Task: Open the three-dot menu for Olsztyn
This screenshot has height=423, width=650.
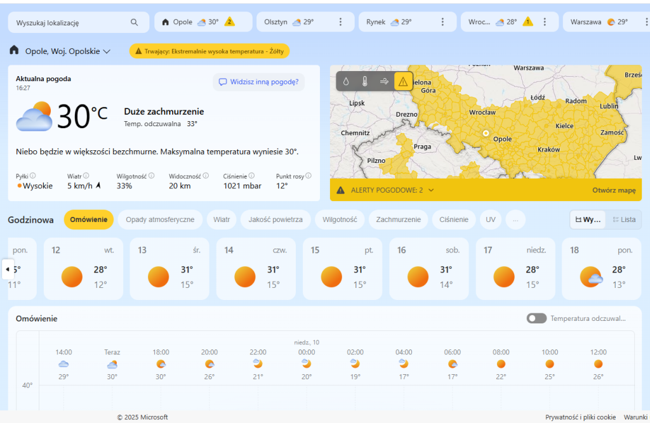Action: tap(340, 22)
